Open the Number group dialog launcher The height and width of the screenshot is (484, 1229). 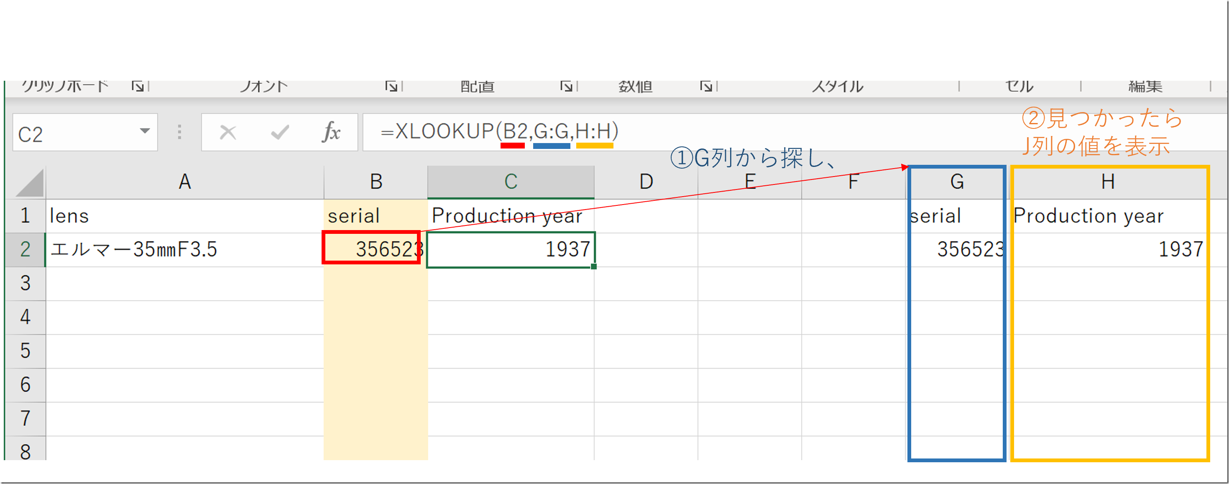706,86
